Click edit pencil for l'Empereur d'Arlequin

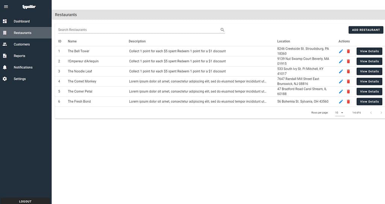click(x=341, y=61)
